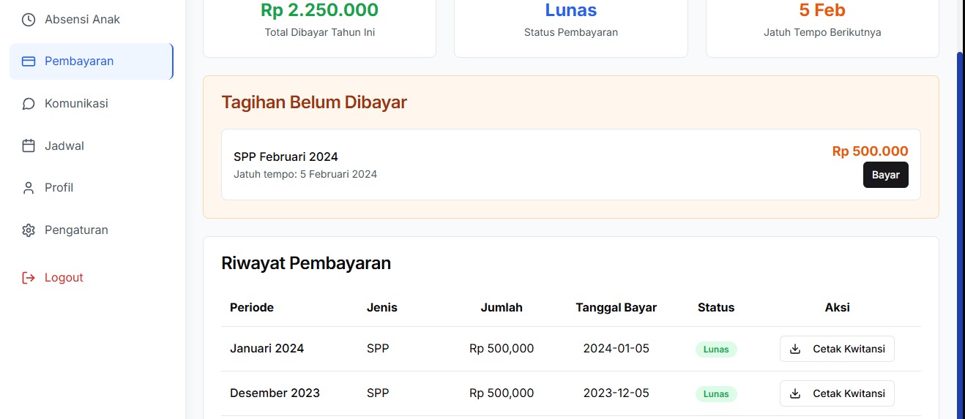Open the Absensi Anak menu item

coord(82,20)
